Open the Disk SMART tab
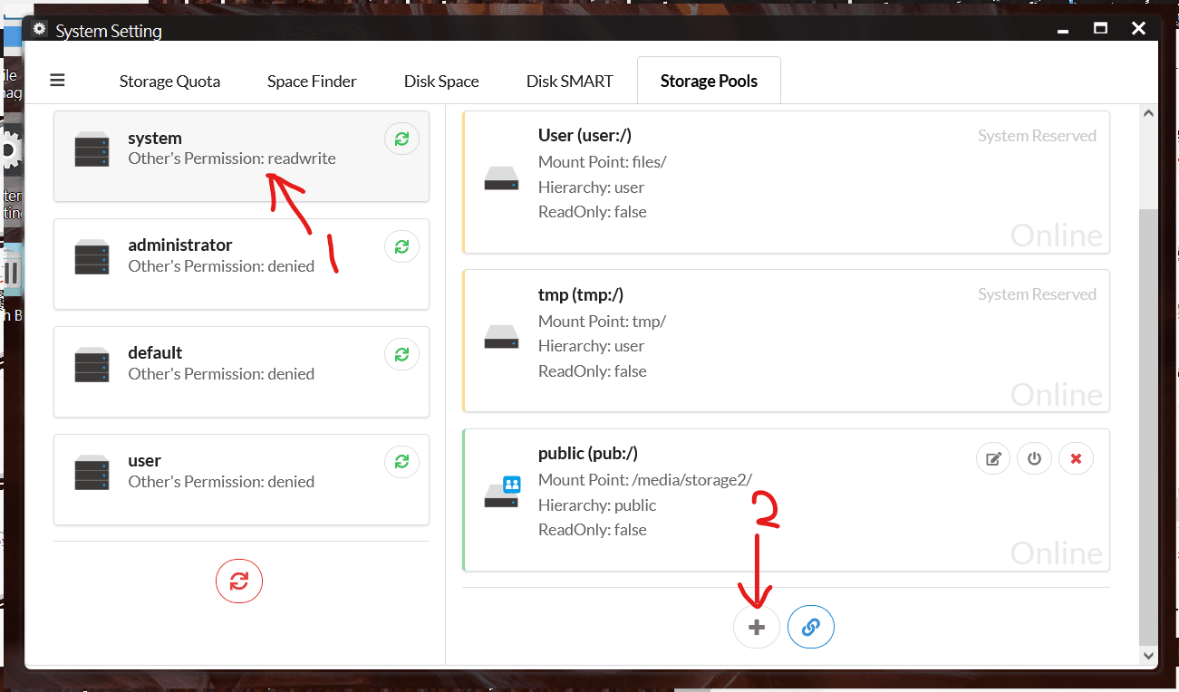The image size is (1179, 692). pyautogui.click(x=569, y=81)
